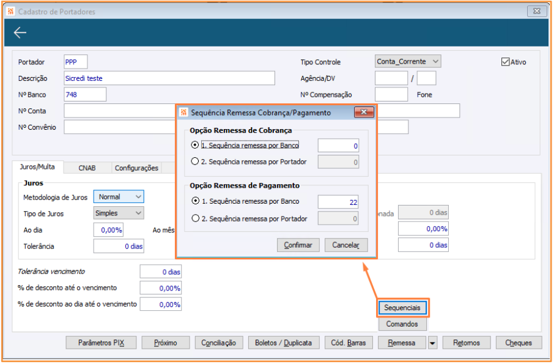
Task: Open the Tipo Controle dropdown
Action: [408, 62]
